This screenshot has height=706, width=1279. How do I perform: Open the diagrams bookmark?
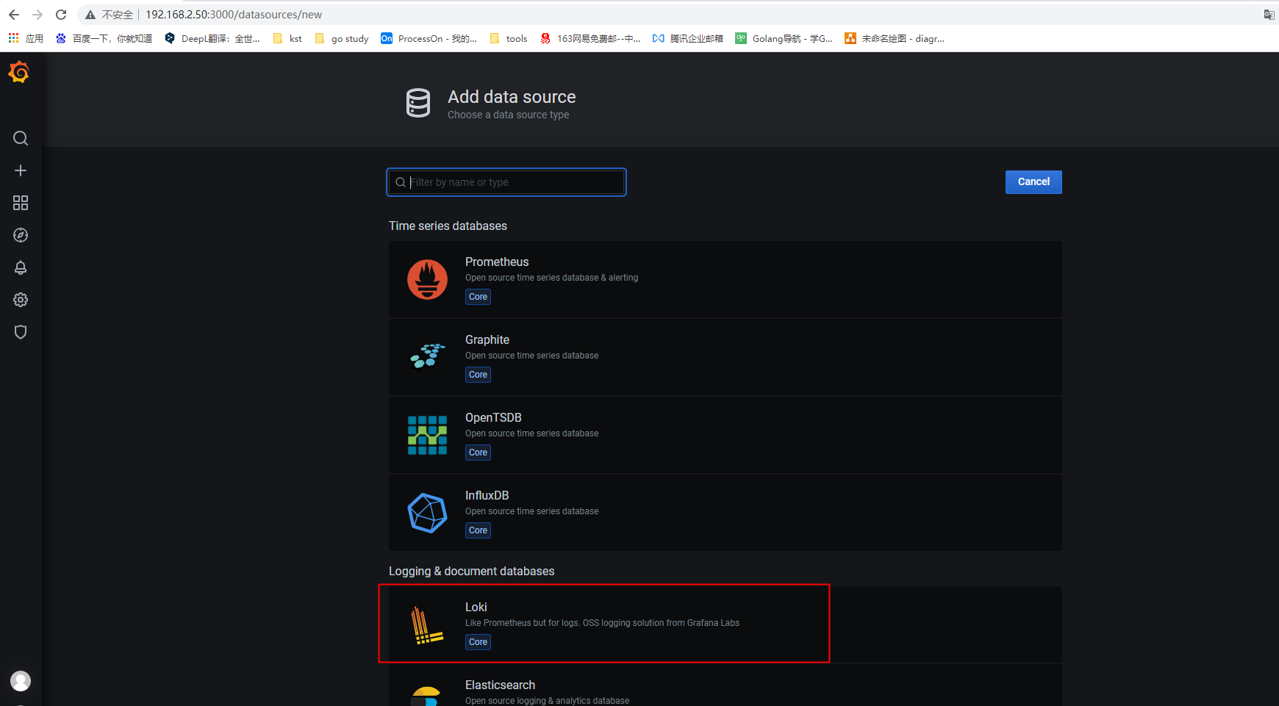tap(895, 38)
